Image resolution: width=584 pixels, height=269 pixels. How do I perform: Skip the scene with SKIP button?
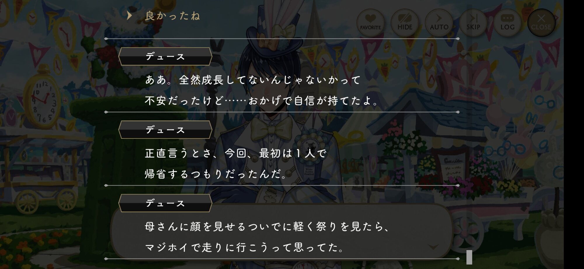pos(473,22)
